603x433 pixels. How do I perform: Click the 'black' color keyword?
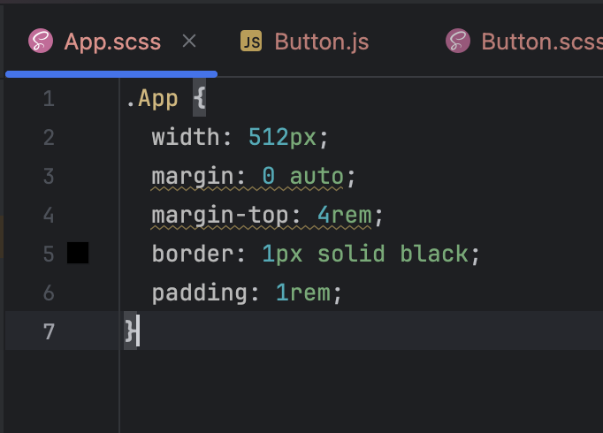point(434,254)
